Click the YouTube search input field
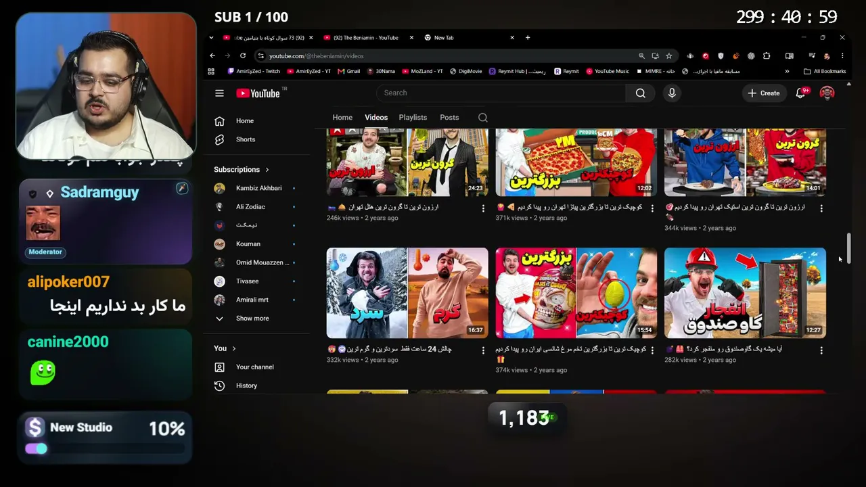Image resolution: width=866 pixels, height=487 pixels. point(501,93)
